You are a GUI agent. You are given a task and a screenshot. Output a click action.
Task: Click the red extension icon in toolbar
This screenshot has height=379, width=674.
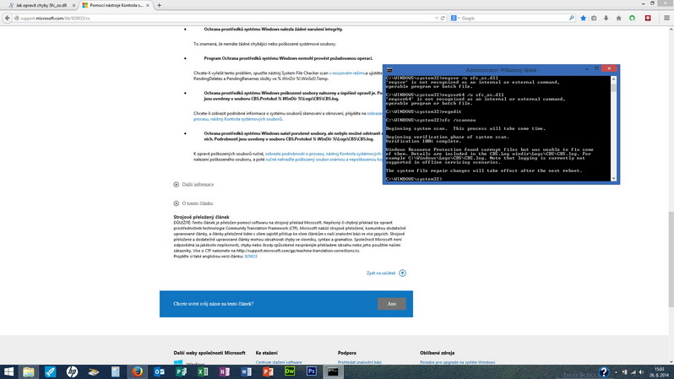pyautogui.click(x=648, y=18)
